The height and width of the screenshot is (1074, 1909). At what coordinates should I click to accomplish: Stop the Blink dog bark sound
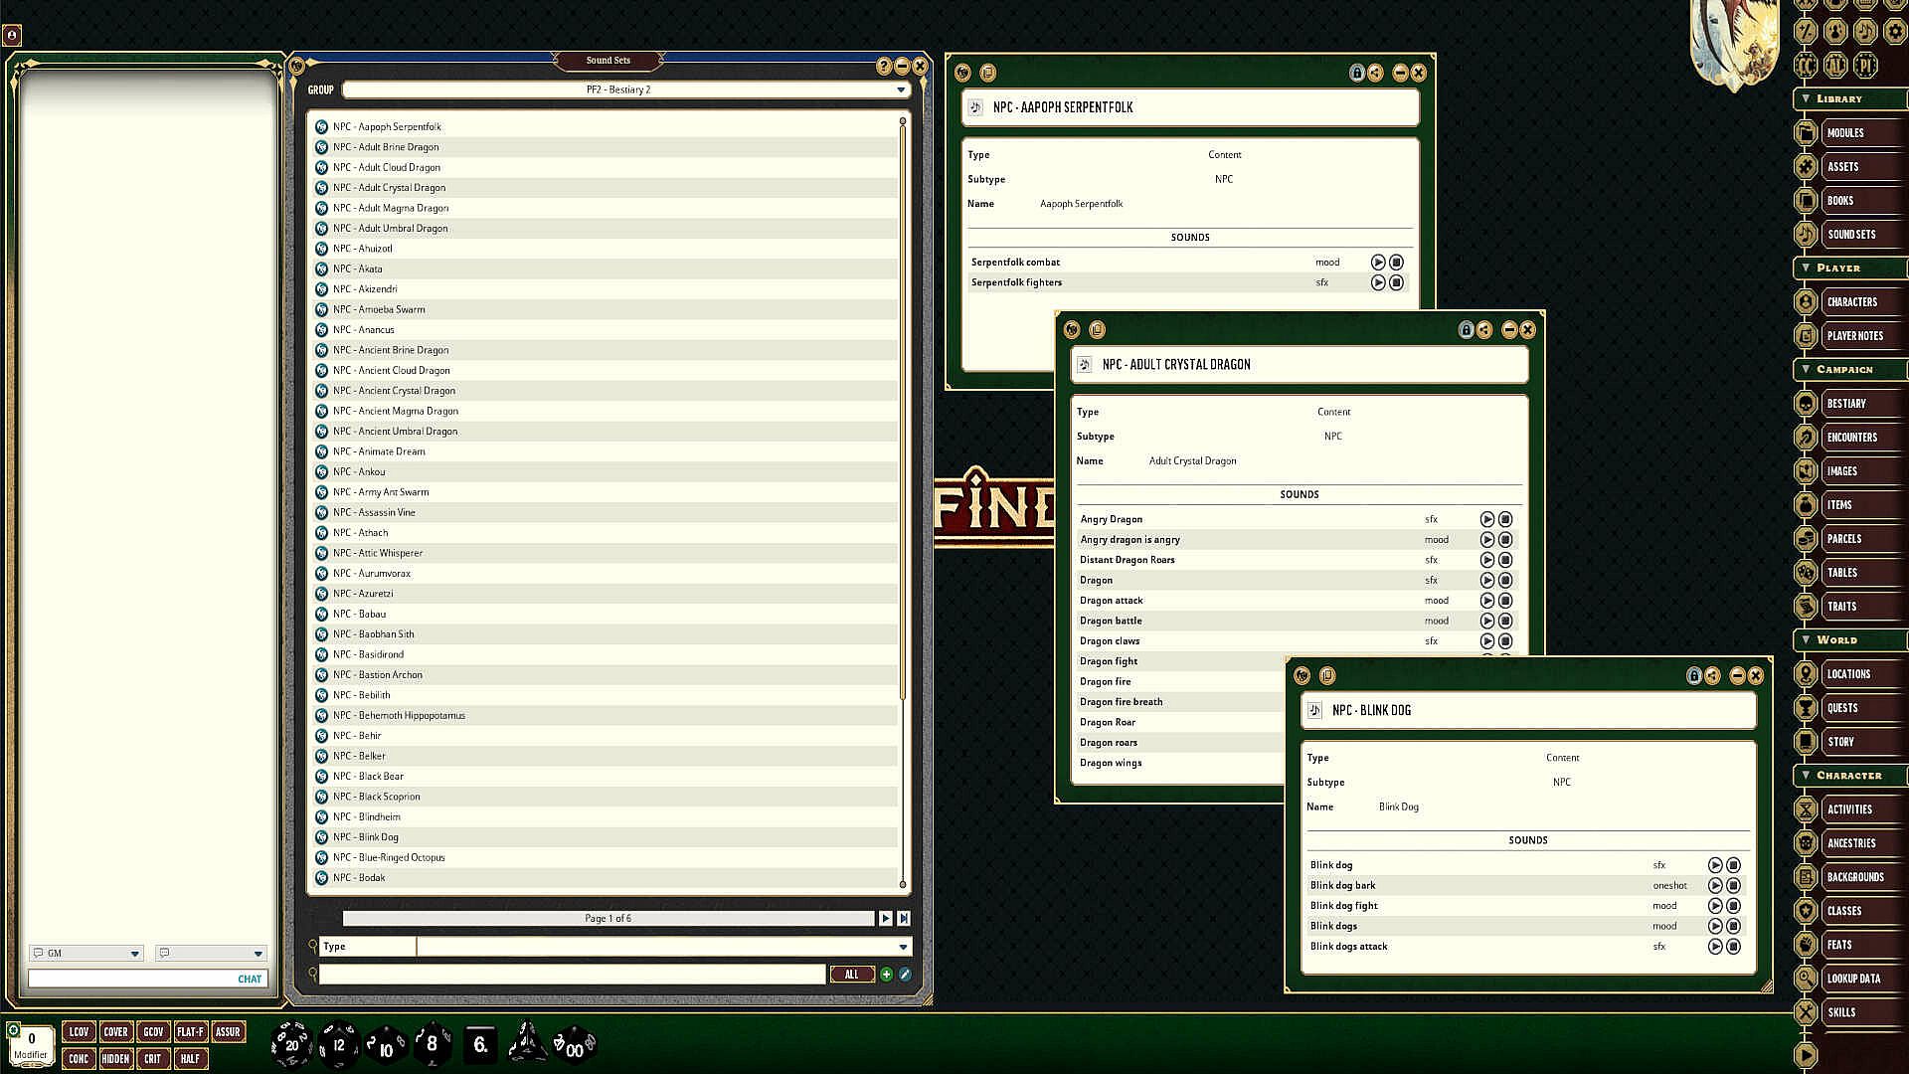click(x=1733, y=885)
